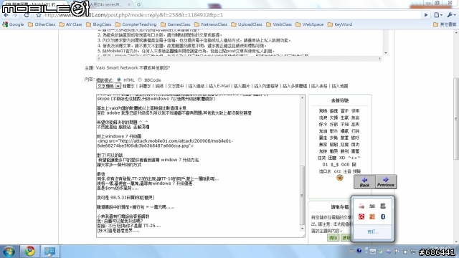Click the insert multimedia file link
The width and height of the screenshot is (459, 258).
tap(295, 86)
